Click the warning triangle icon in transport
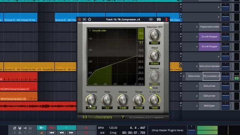Viewport: 240px width, 135px height. point(42,133)
